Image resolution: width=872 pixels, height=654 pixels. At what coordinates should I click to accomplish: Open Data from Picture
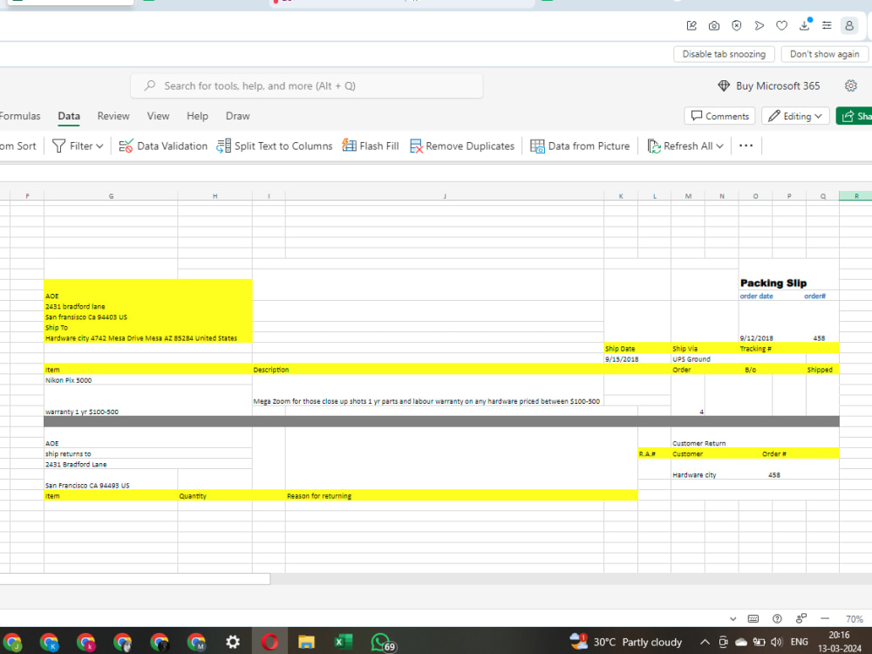point(580,146)
